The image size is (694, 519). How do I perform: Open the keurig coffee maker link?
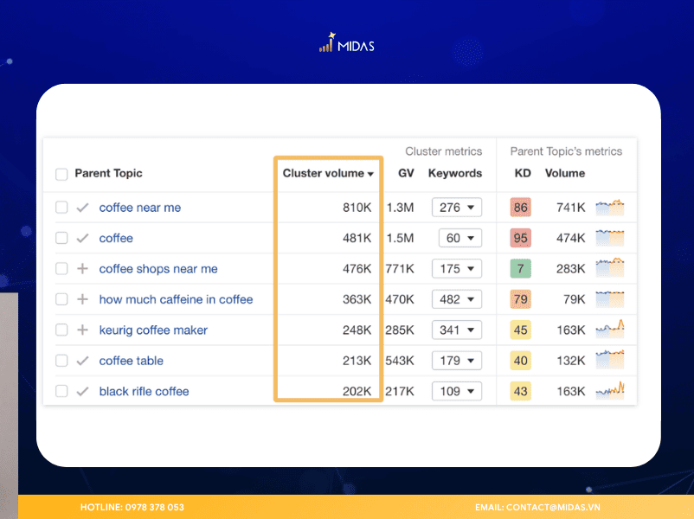click(153, 330)
